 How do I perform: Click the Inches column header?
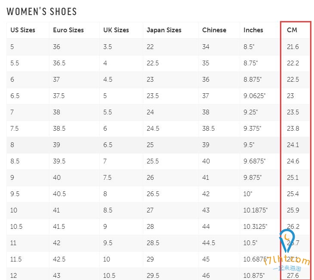pyautogui.click(x=253, y=30)
